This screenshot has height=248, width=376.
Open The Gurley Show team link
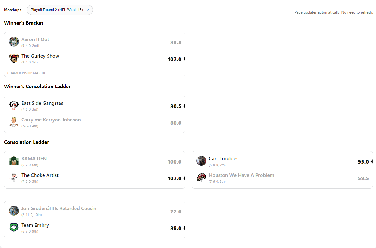[x=40, y=56]
